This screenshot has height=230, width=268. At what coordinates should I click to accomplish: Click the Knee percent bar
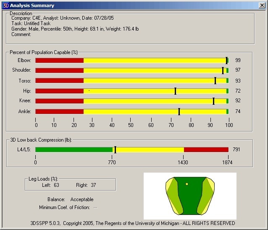tap(132, 101)
